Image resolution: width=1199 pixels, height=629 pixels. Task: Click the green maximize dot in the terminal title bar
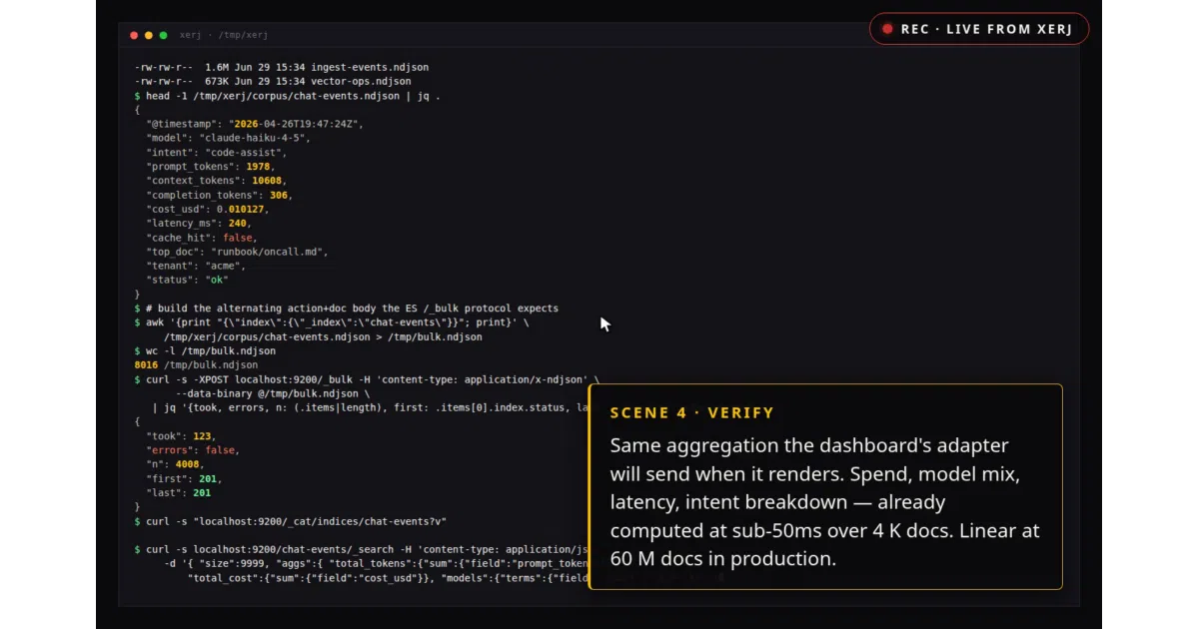point(163,35)
